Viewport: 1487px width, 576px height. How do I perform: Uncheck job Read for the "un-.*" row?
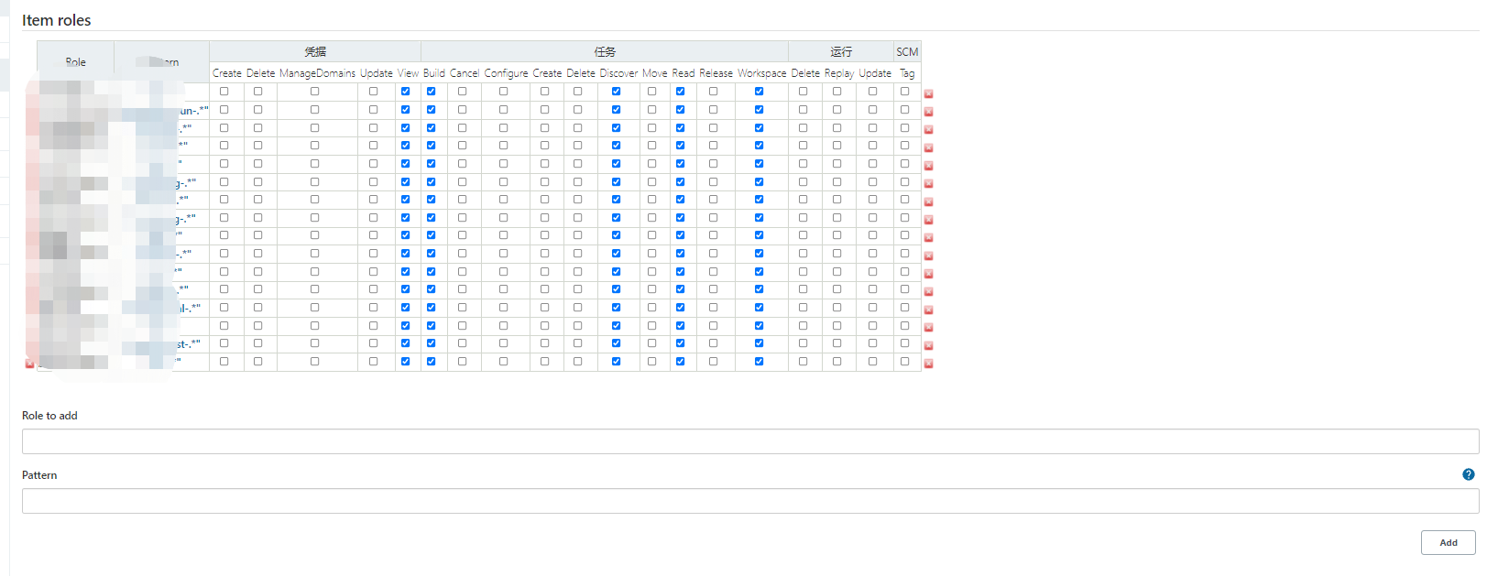[x=680, y=110]
